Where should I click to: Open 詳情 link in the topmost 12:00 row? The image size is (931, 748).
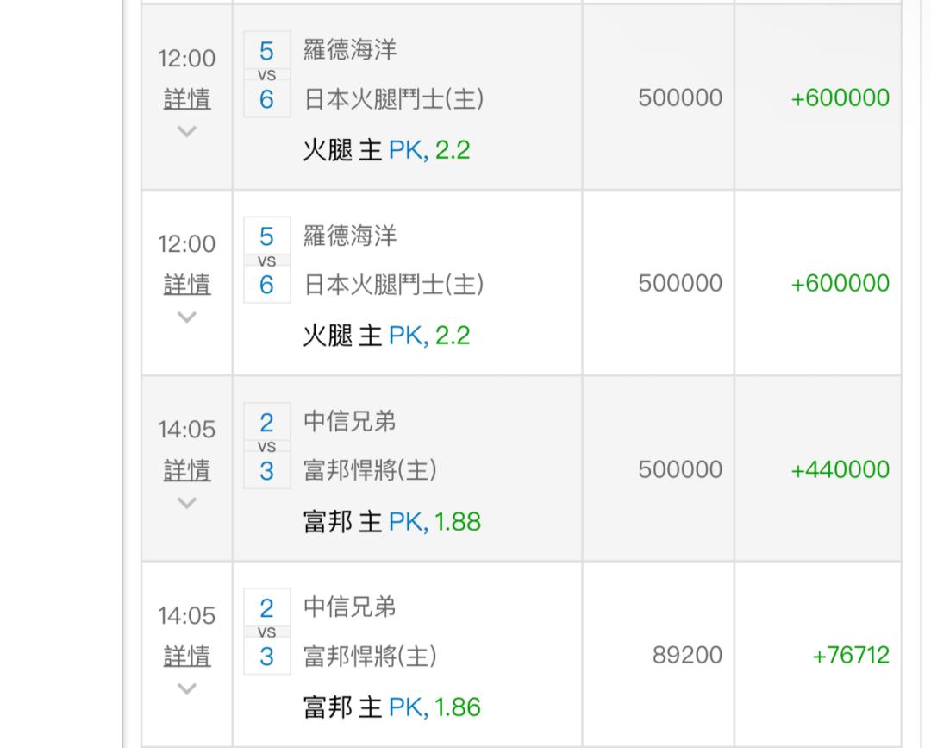(x=187, y=99)
